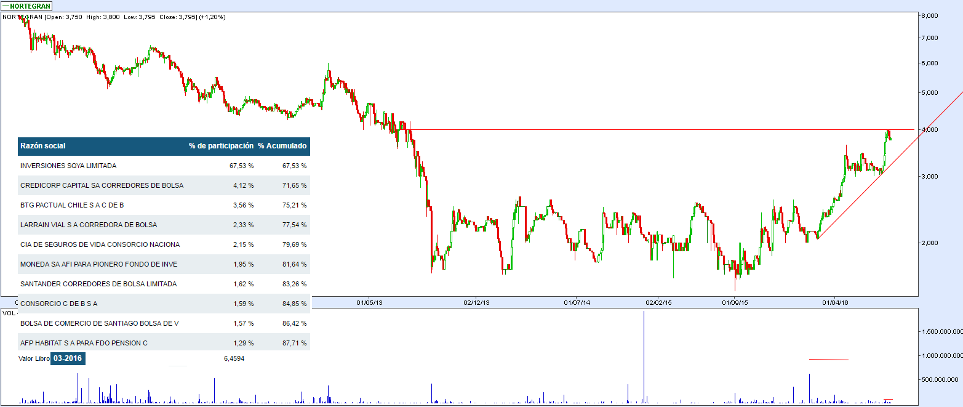Click the 03-2016 period badge
The width and height of the screenshot is (963, 407).
coord(68,358)
